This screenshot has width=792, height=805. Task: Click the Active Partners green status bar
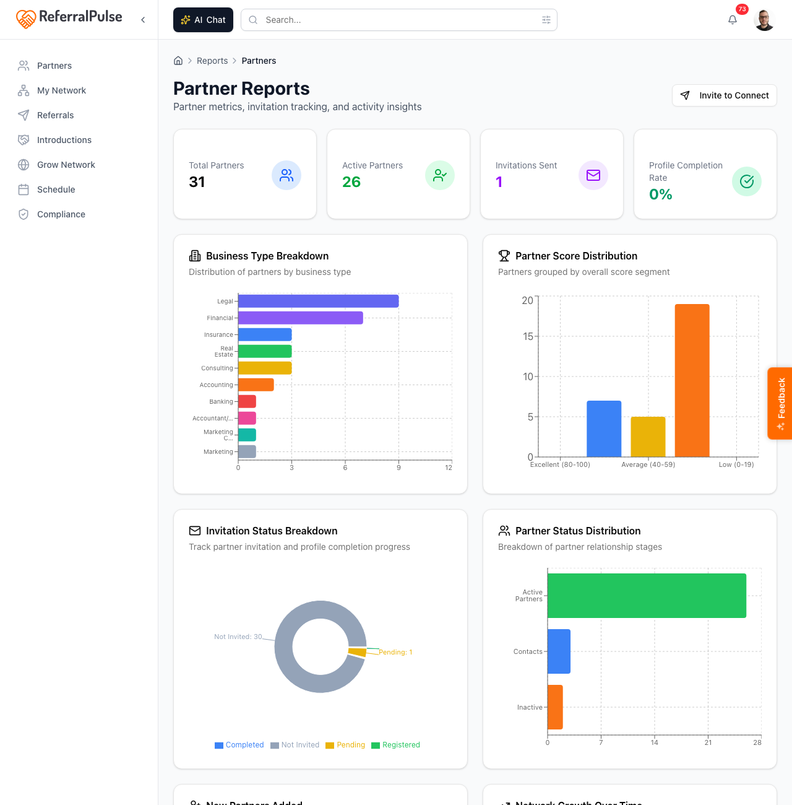[647, 596]
